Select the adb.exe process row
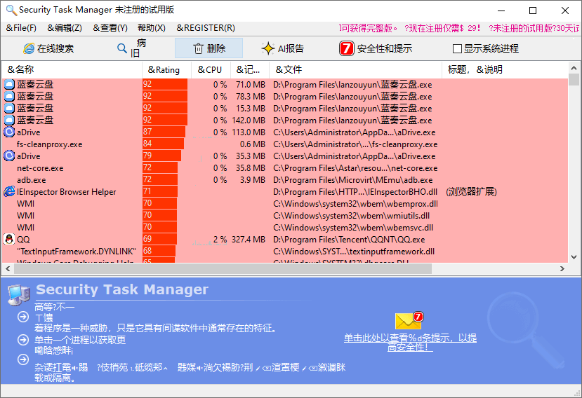Image resolution: width=582 pixels, height=398 pixels. [285, 179]
